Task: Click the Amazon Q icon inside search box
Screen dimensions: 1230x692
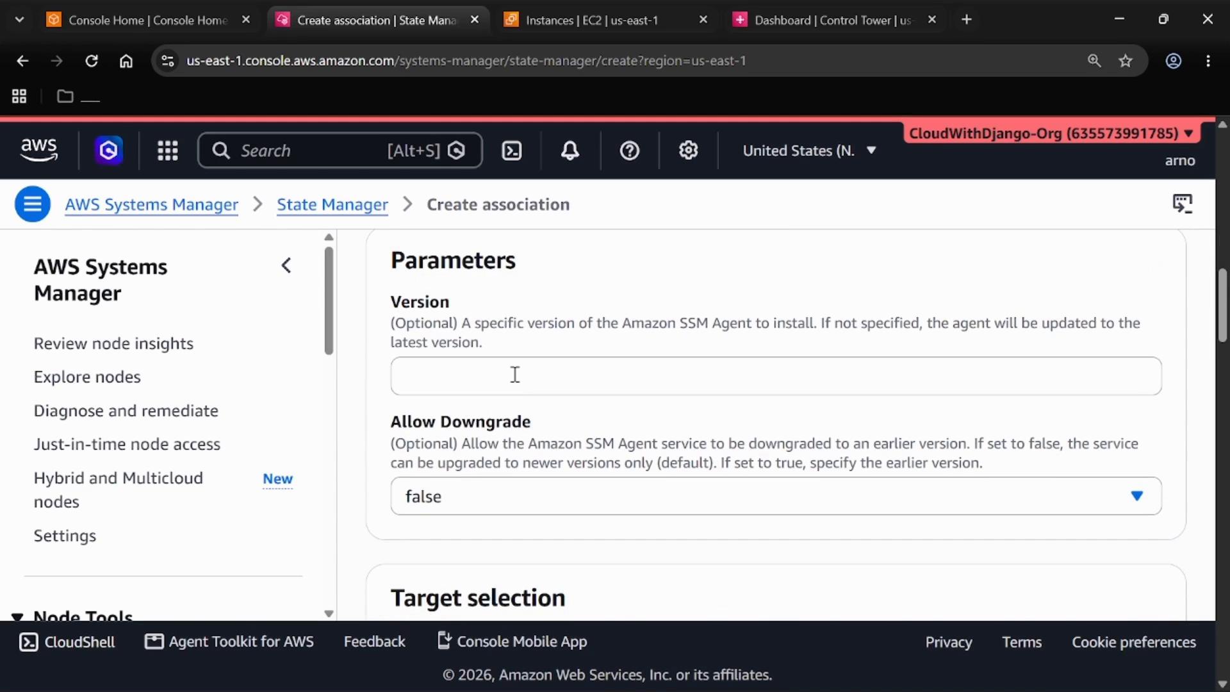Action: tap(456, 151)
